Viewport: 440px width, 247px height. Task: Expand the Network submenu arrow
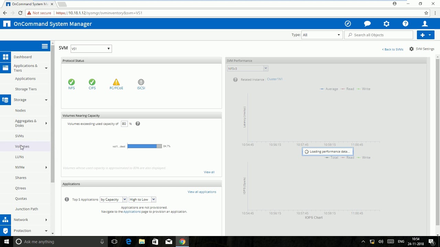point(46,220)
